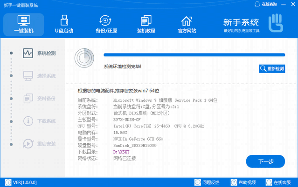Open 帮助视频 link
The height and width of the screenshot is (187, 298).
[x=247, y=182]
